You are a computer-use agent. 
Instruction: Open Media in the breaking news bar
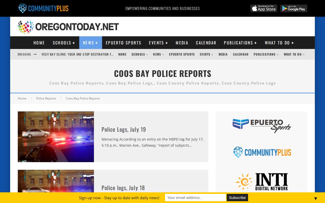coord(223,54)
